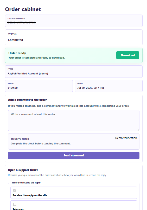
Task: Click the paid date 'Jul 20, 2026, 5:17 PM'
Action: pos(91,88)
